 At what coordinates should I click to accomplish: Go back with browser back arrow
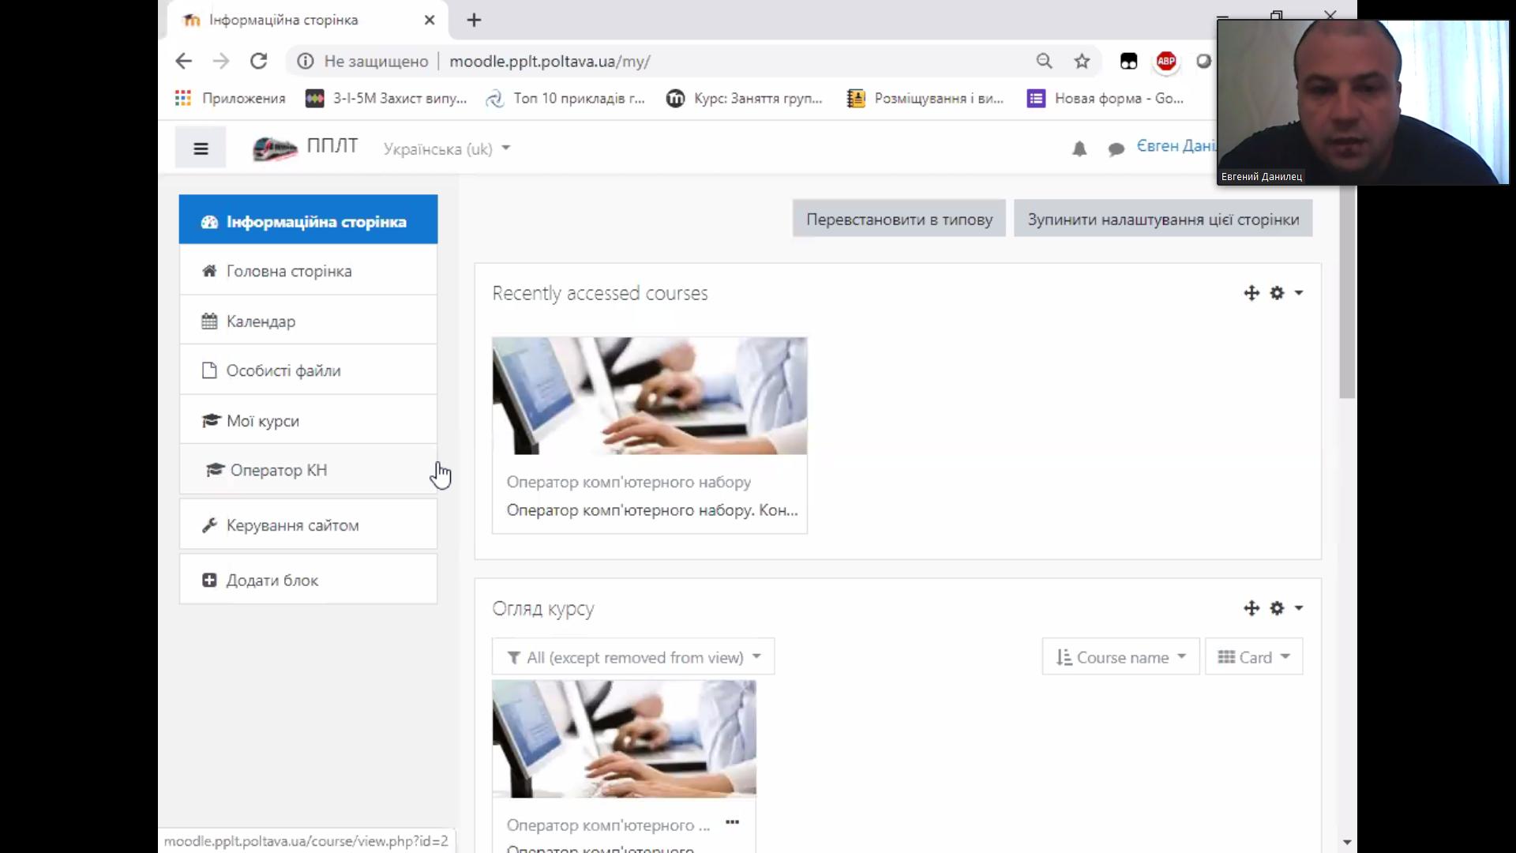point(183,62)
